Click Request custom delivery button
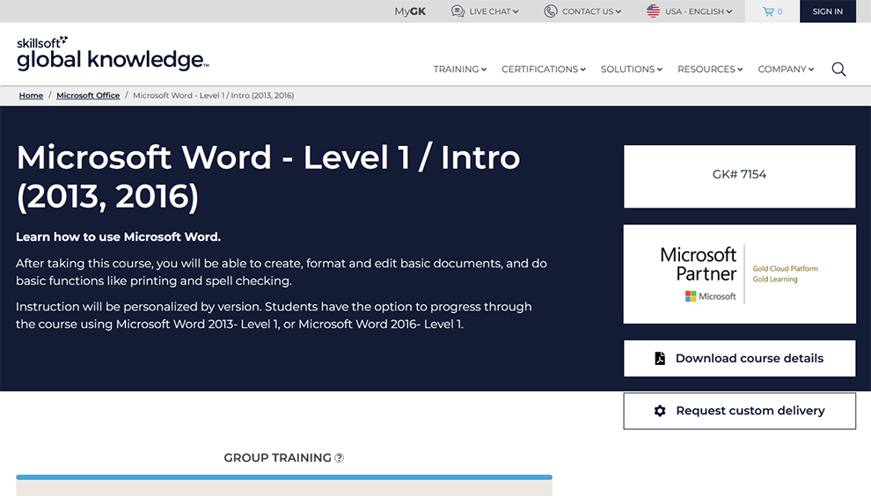The image size is (871, 496). coord(739,411)
